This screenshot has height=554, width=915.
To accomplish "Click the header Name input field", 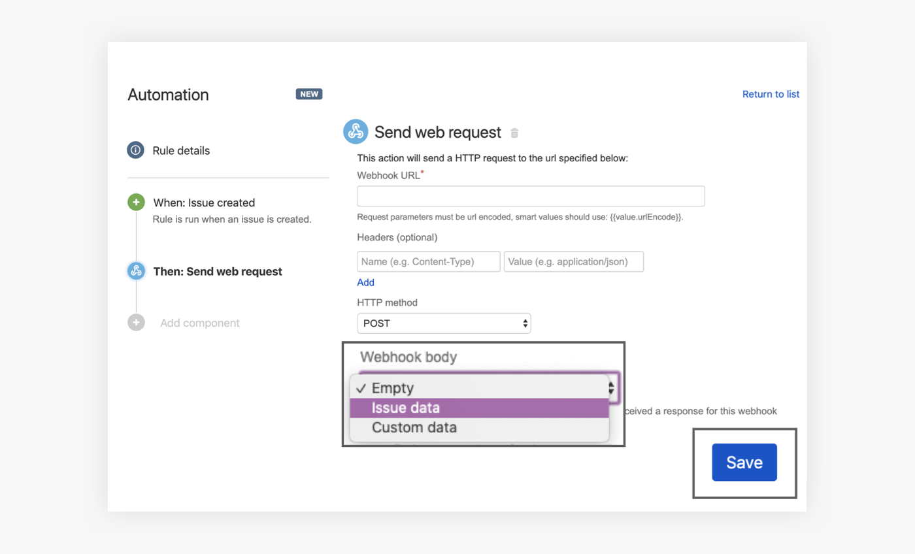I will tap(428, 261).
